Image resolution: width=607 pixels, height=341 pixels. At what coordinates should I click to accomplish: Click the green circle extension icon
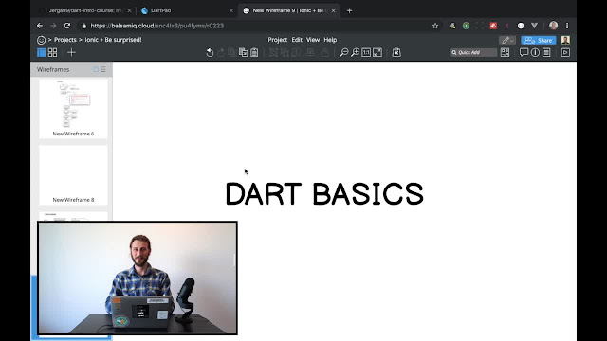tap(466, 26)
